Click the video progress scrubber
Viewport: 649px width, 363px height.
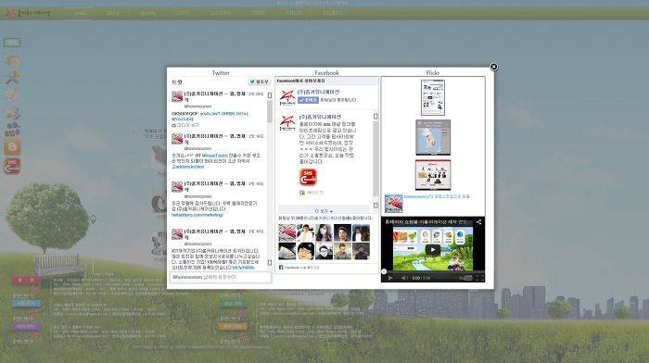coord(384,271)
